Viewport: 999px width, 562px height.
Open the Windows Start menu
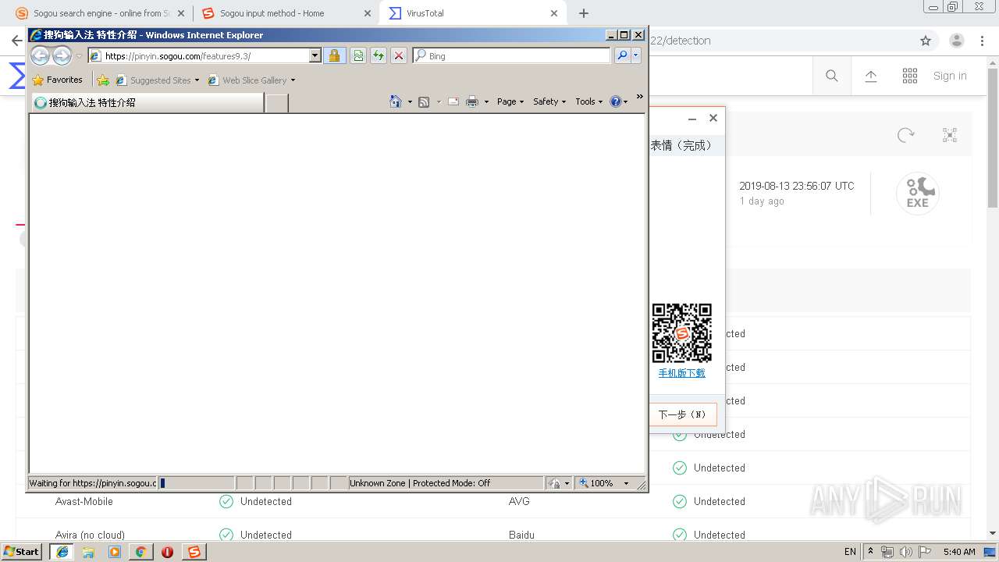pyautogui.click(x=21, y=551)
